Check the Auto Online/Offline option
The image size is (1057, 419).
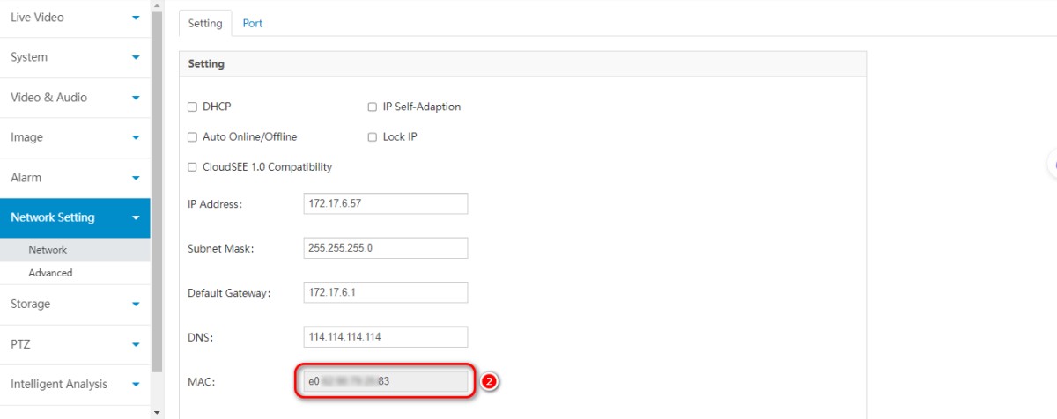click(x=193, y=137)
